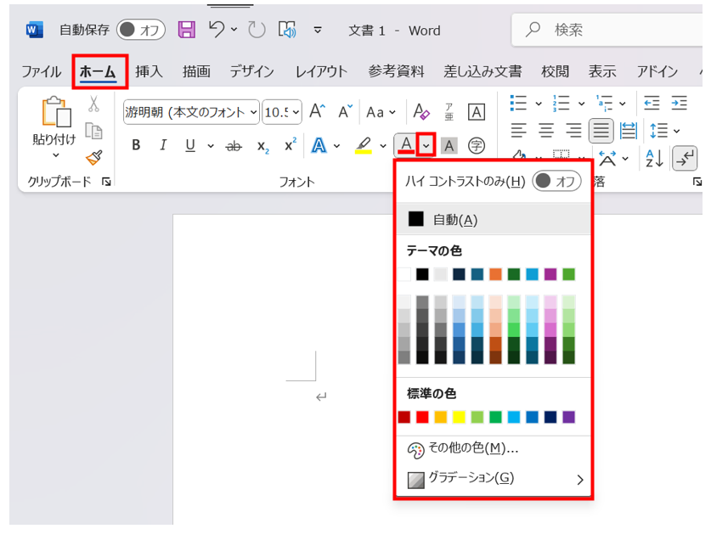This screenshot has width=711, height=540.
Task: Apply strikethrough to text
Action: click(234, 146)
